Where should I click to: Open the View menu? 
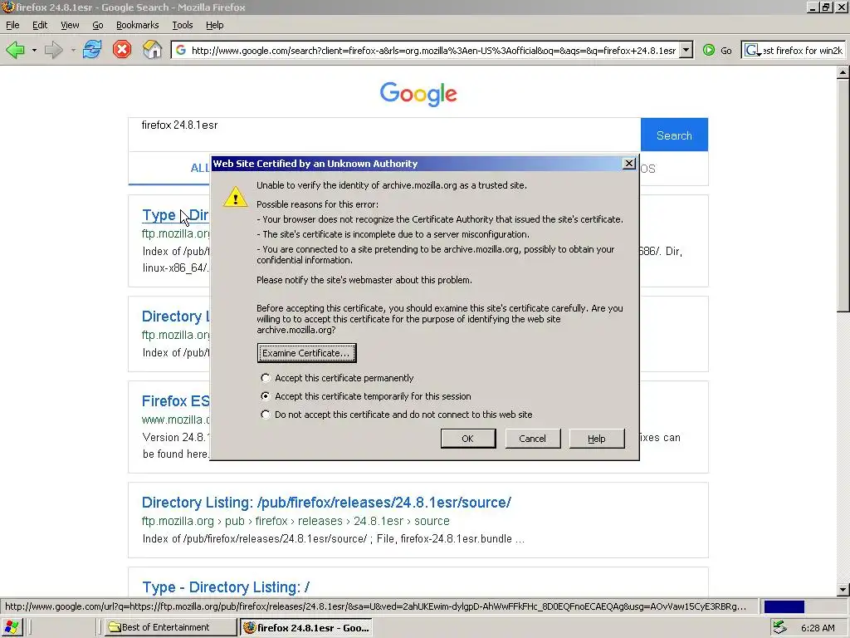coord(70,25)
